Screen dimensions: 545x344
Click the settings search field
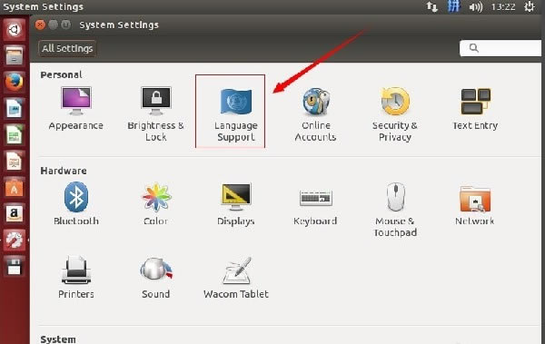pyautogui.click(x=500, y=48)
